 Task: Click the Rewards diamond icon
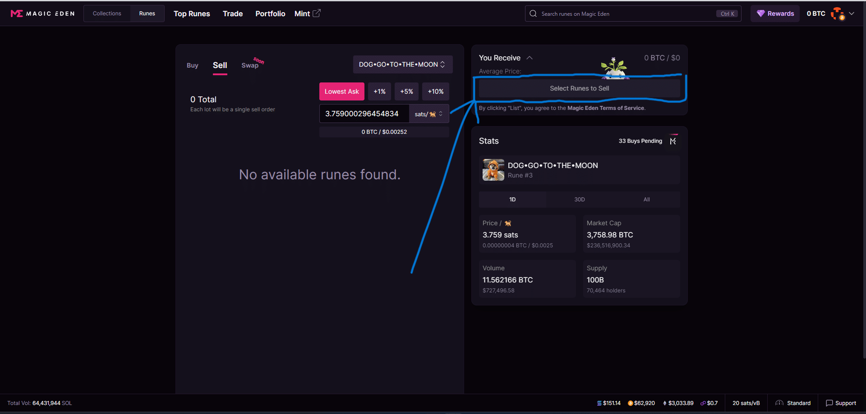coord(760,14)
